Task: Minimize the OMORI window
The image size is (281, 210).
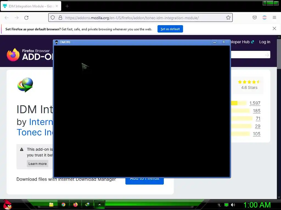Action: click(x=214, y=42)
